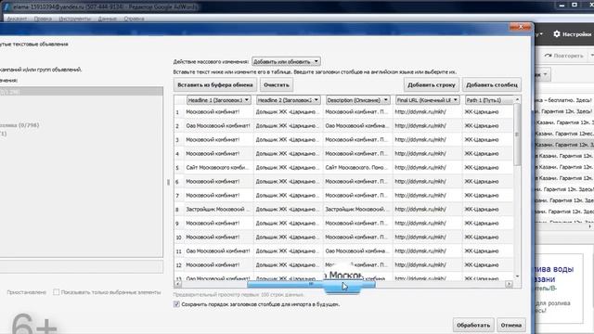
Task: Select row 11 headline 'Оао Московский комбинат!'
Action: (218, 250)
